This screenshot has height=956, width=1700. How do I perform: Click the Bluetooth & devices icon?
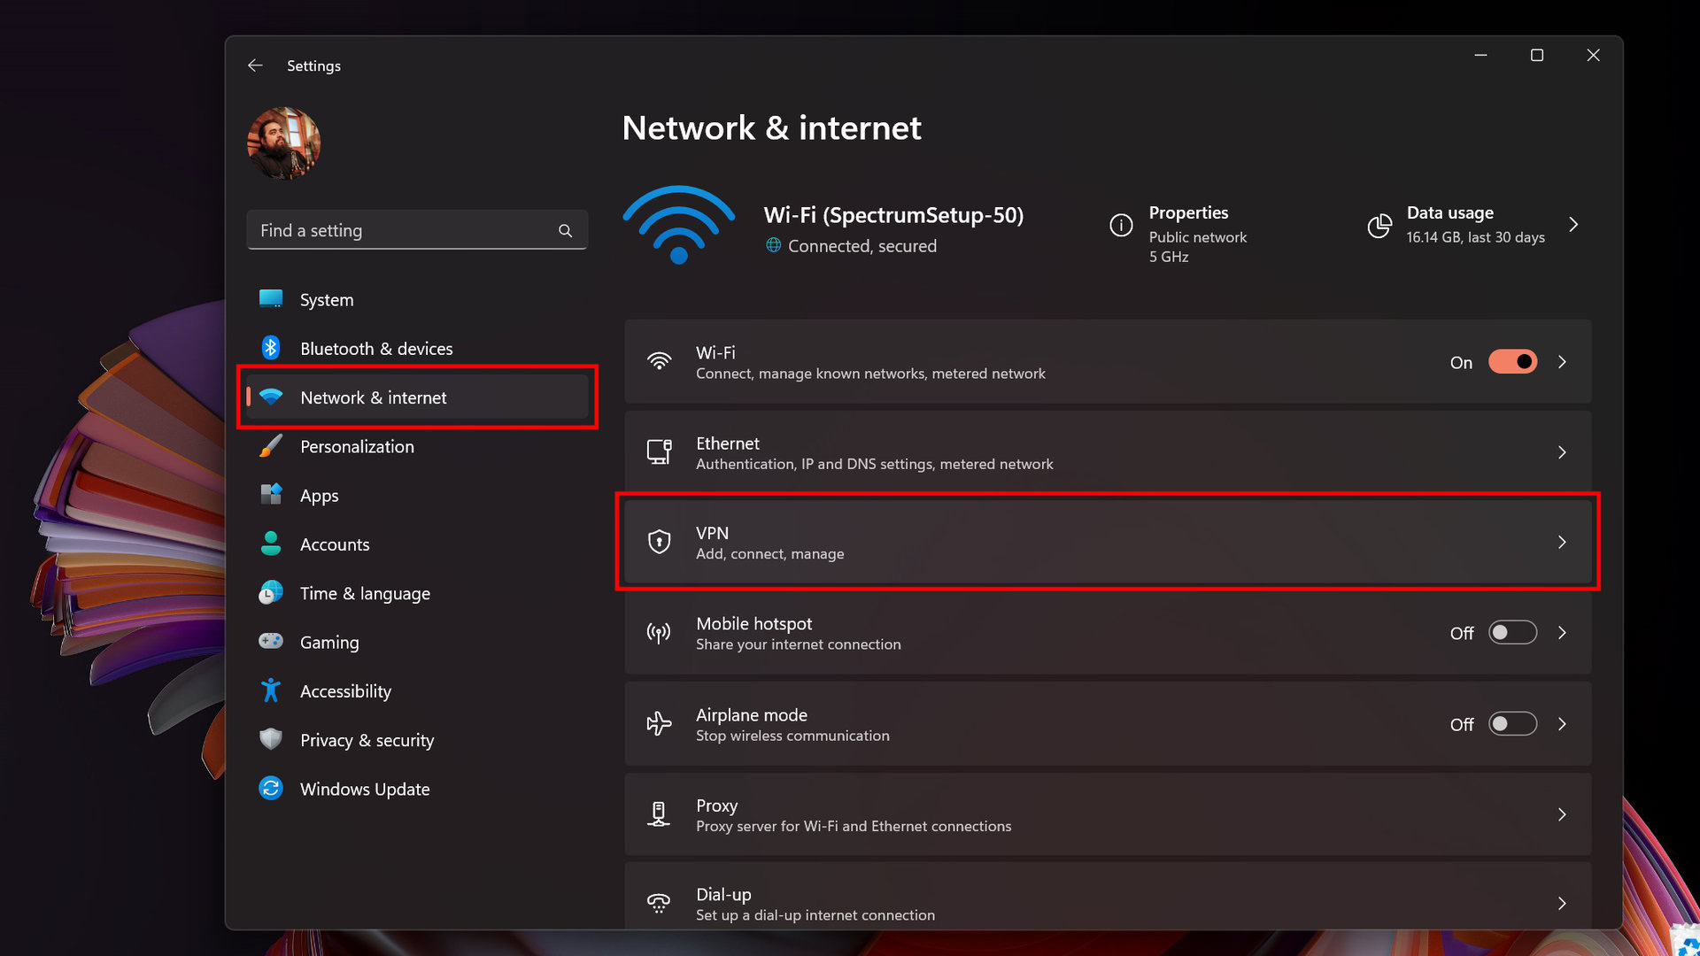[271, 348]
